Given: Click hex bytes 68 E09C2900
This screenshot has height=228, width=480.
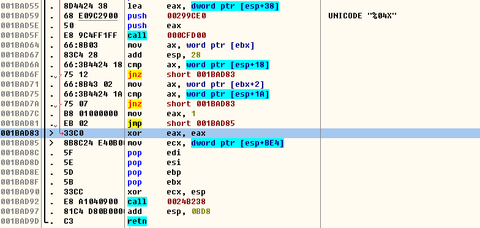Looking at the screenshot, I should click(x=91, y=16).
